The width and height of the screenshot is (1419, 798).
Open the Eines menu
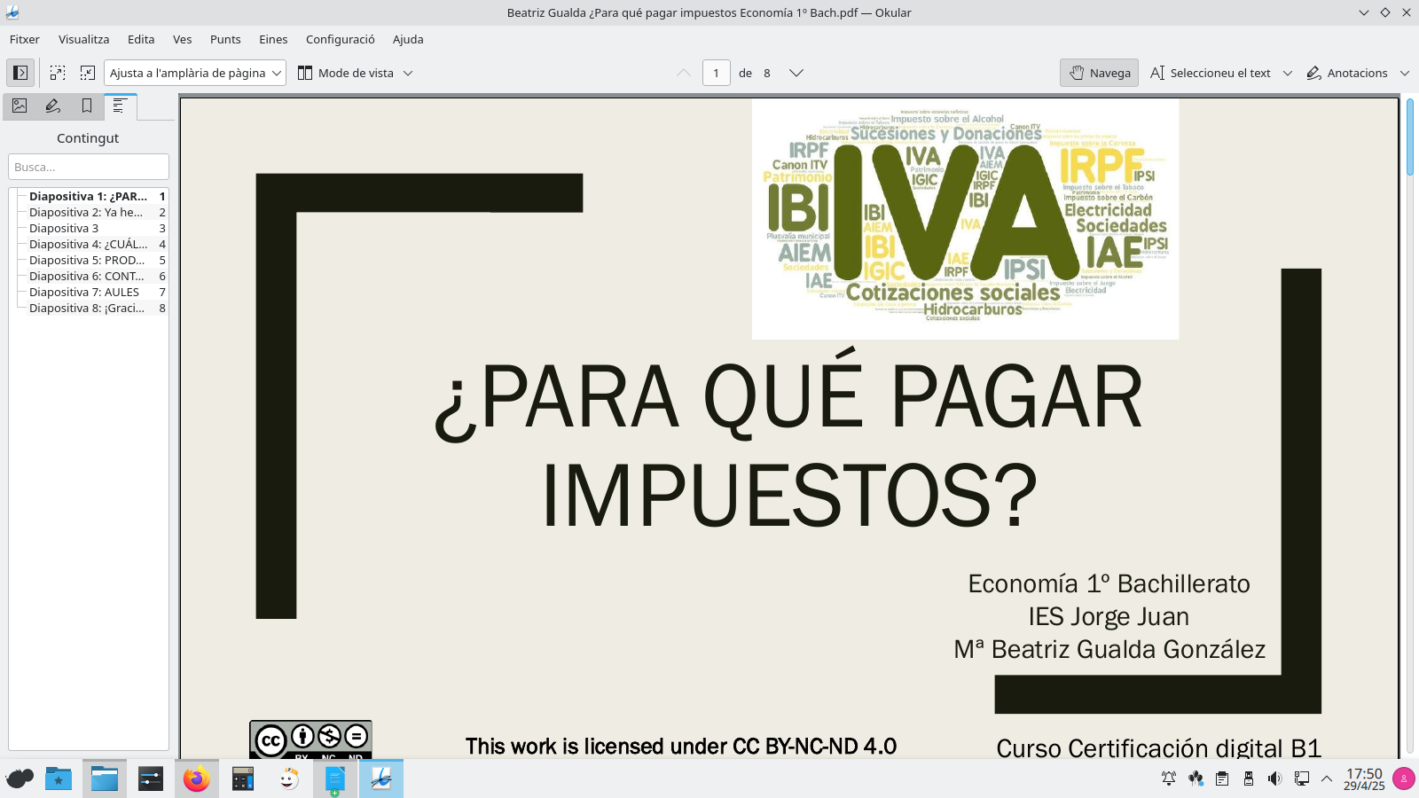[x=273, y=39]
